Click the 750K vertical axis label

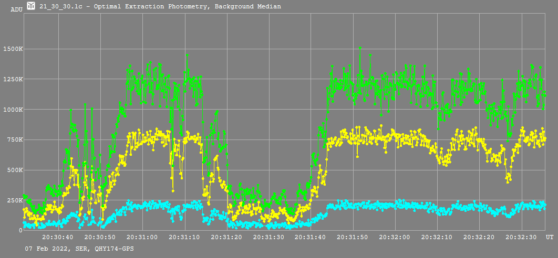(13, 140)
